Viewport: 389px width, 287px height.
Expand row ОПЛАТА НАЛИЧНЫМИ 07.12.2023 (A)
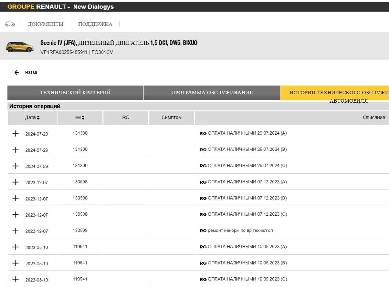[x=15, y=182]
